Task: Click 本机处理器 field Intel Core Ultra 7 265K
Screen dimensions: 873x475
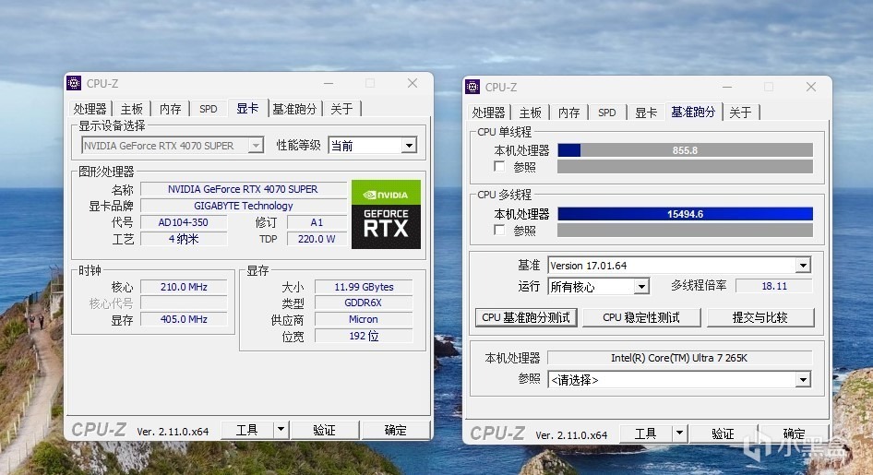Action: (679, 358)
